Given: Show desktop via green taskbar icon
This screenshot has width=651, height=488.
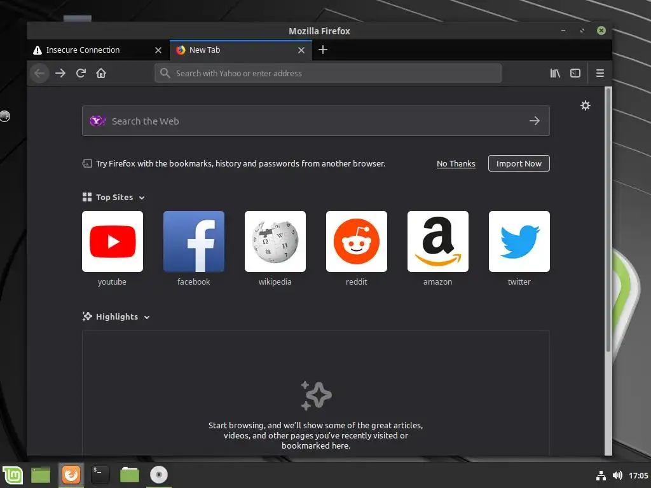Looking at the screenshot, I should tap(41, 475).
